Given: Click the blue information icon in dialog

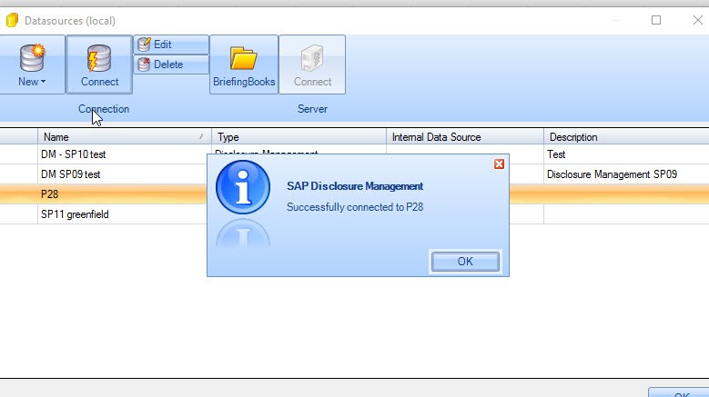Looking at the screenshot, I should pyautogui.click(x=243, y=187).
